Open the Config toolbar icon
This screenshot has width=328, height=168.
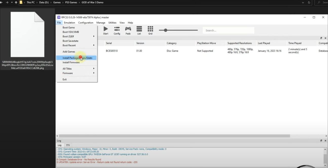pyautogui.click(x=117, y=29)
